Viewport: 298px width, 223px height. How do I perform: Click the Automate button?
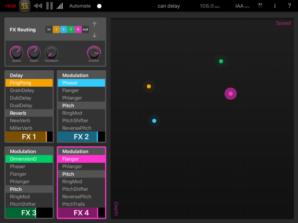[x=80, y=6]
